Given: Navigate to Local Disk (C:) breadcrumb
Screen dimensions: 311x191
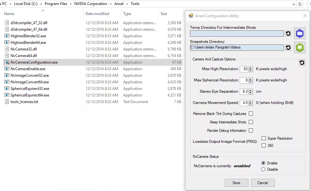Looking at the screenshot, I should (26, 4).
